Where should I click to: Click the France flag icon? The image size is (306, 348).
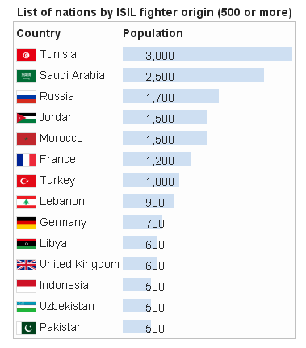pos(26,160)
